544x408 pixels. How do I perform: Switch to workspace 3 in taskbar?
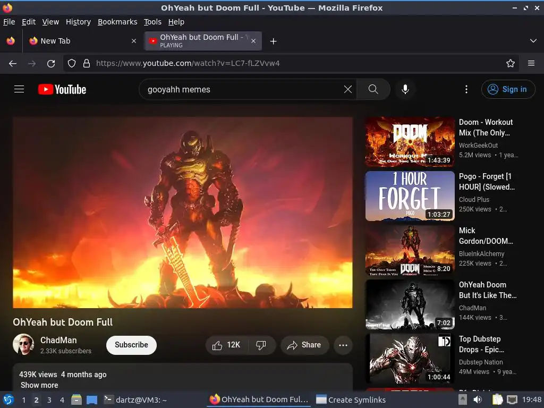(x=49, y=400)
